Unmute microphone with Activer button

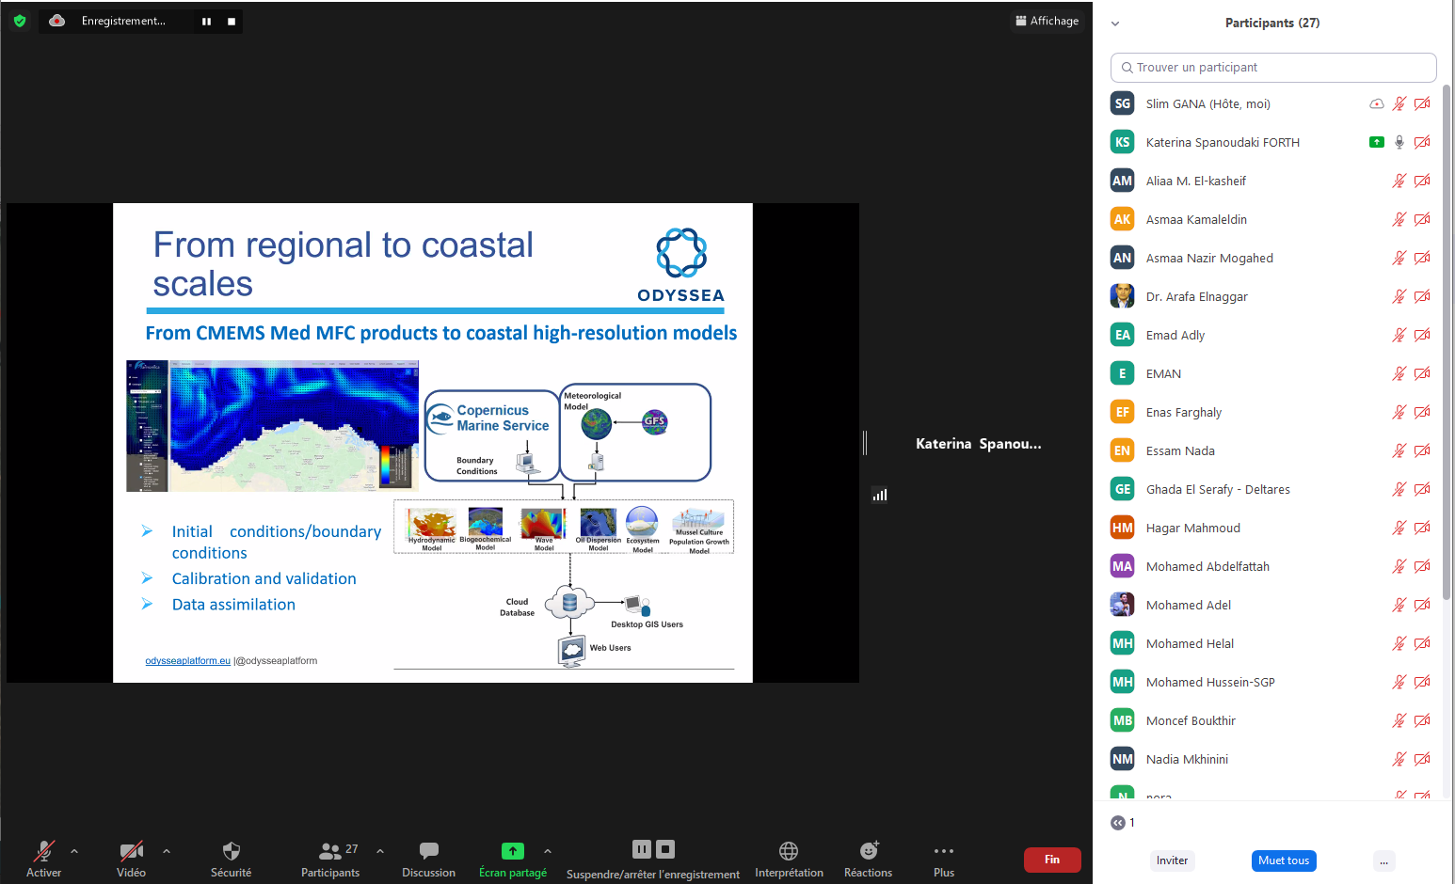point(44,859)
